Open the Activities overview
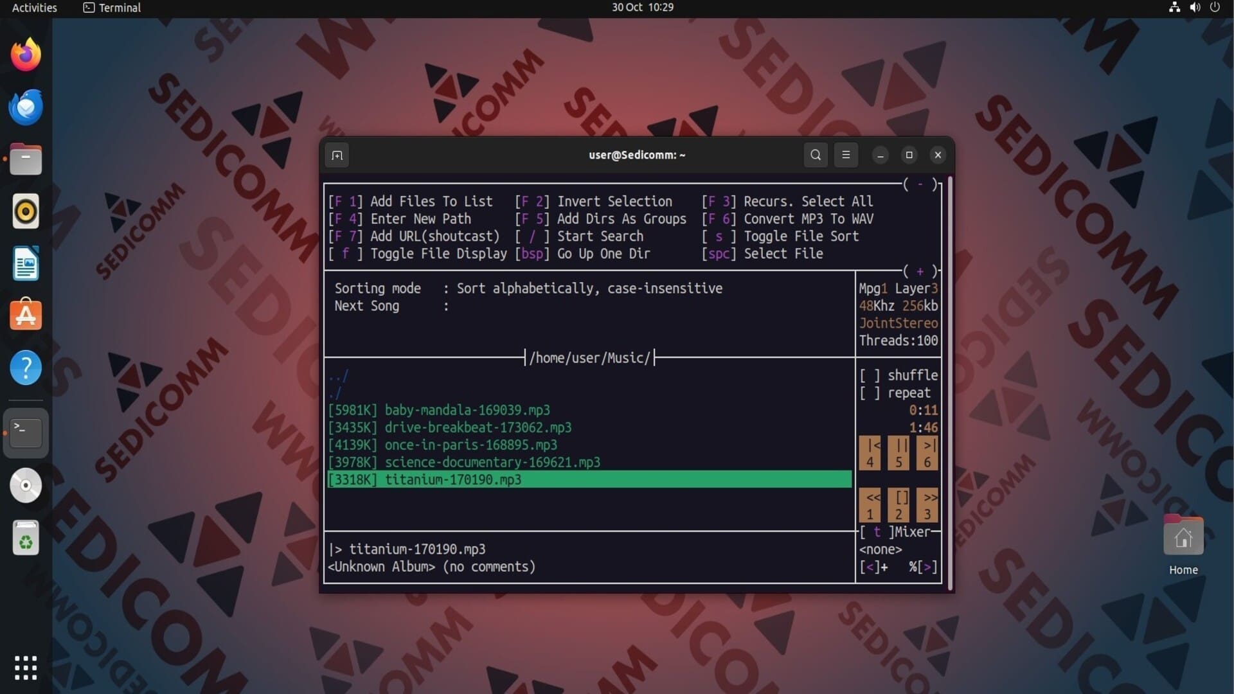The image size is (1234, 694). pyautogui.click(x=35, y=8)
